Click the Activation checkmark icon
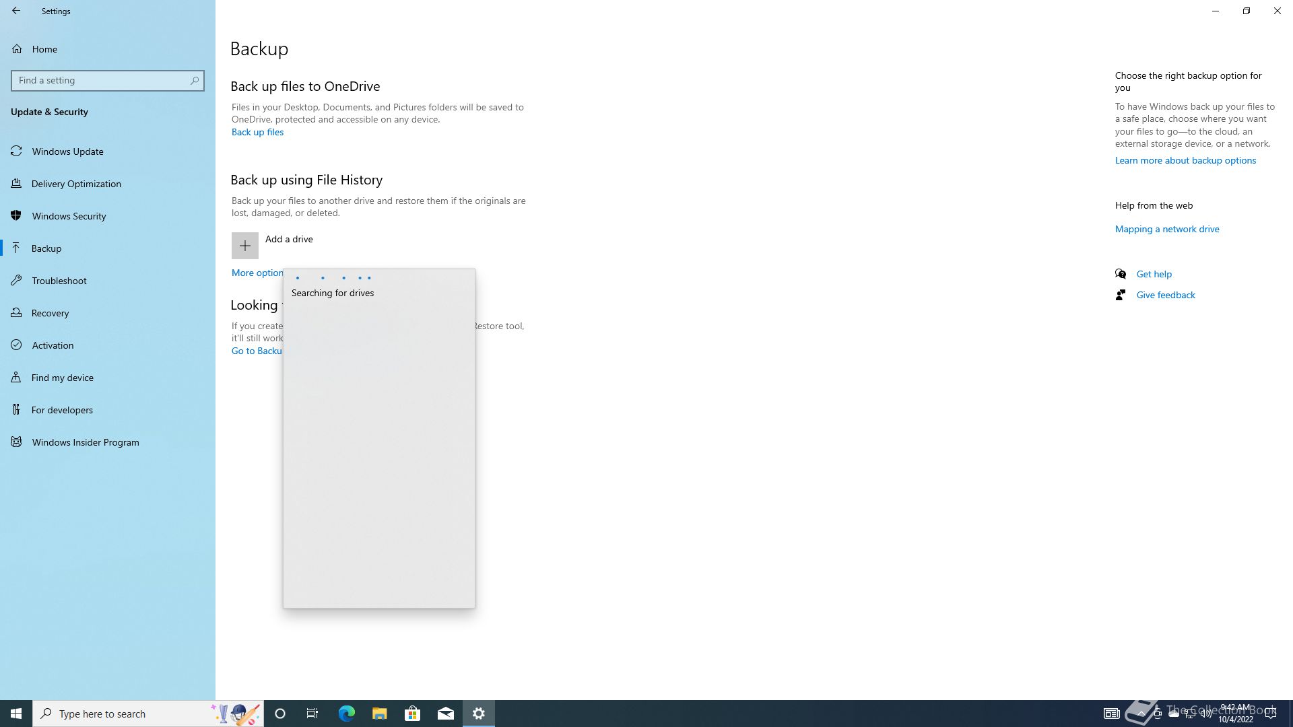 tap(16, 345)
